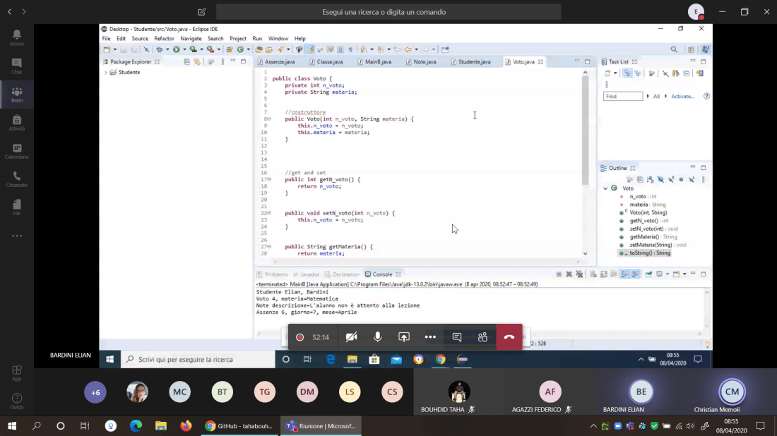Open the Guida help button
This screenshot has width=777, height=436.
pyautogui.click(x=17, y=401)
